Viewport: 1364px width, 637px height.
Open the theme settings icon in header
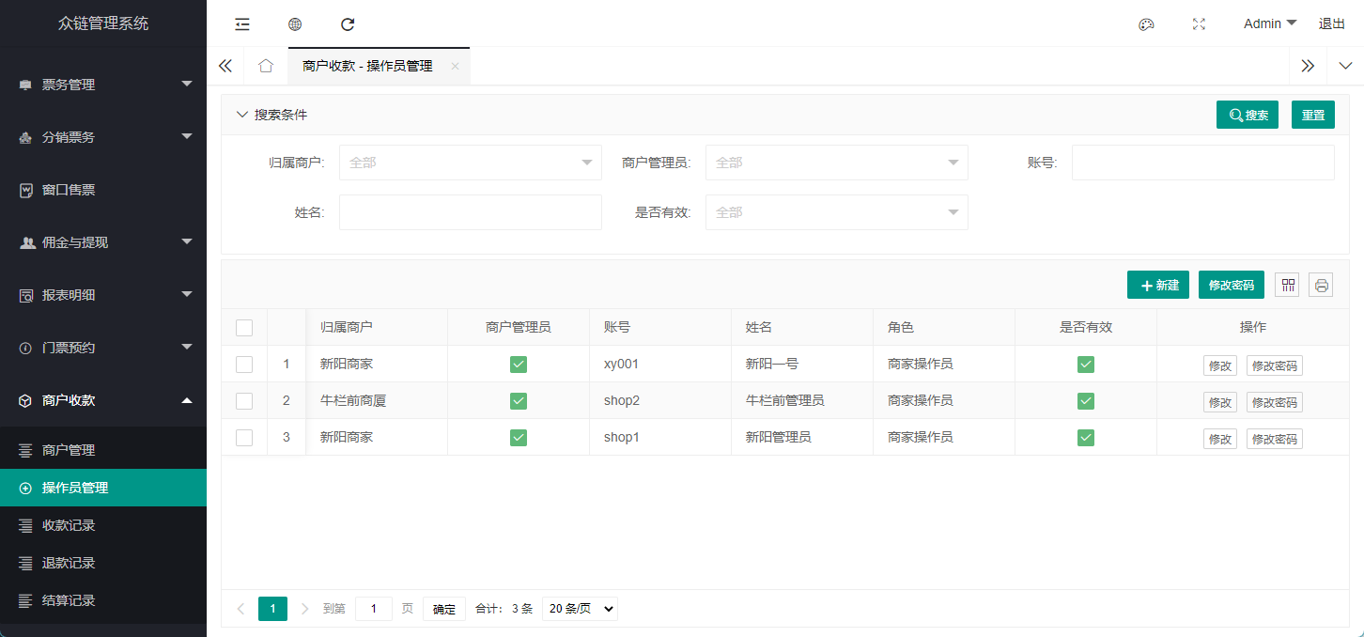(x=1146, y=23)
